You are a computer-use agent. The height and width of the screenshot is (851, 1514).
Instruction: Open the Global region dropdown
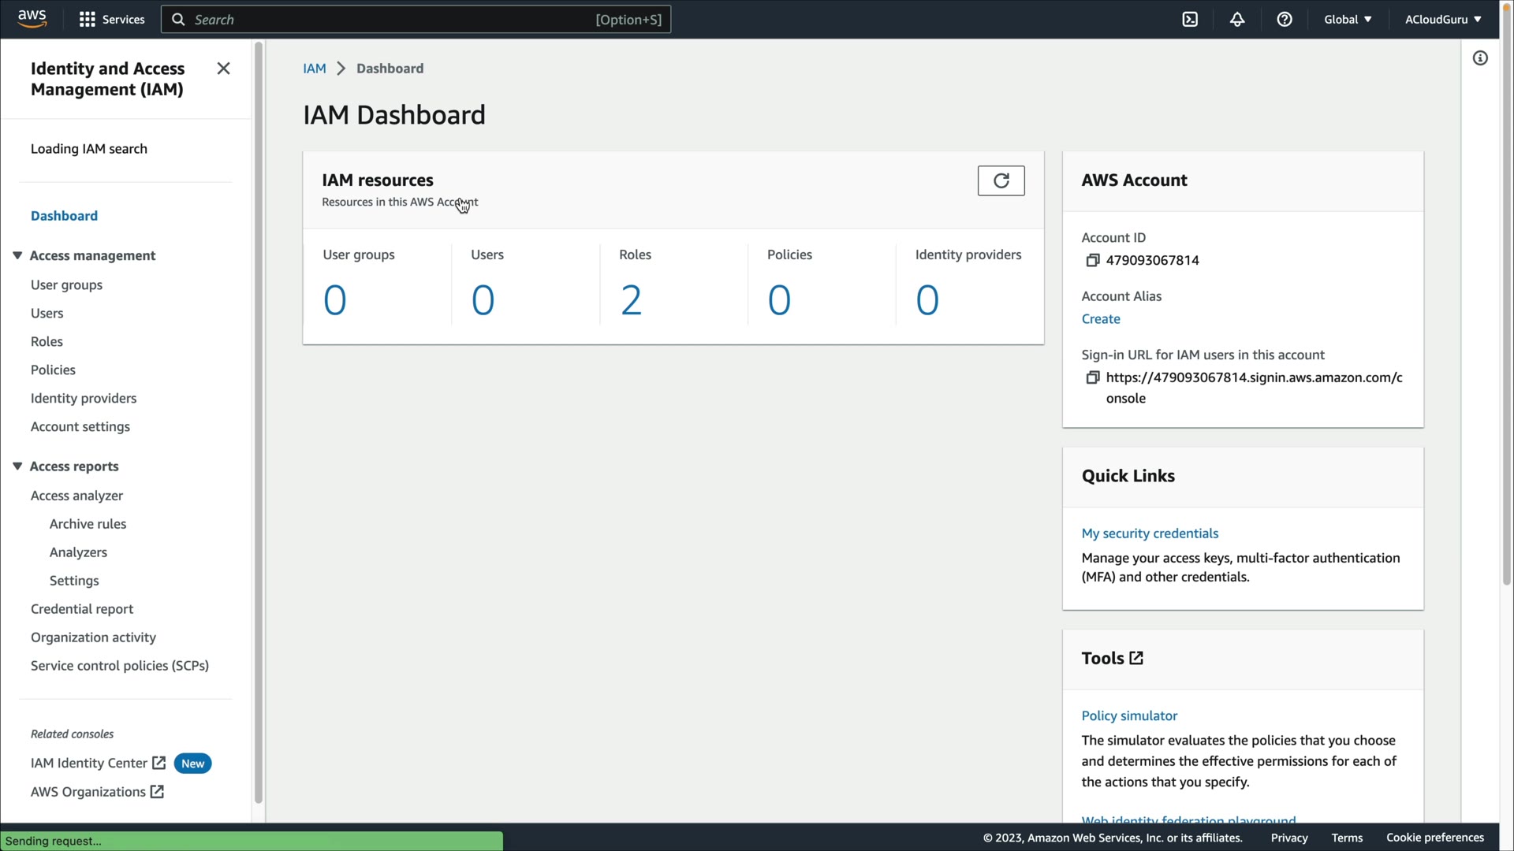click(1348, 20)
